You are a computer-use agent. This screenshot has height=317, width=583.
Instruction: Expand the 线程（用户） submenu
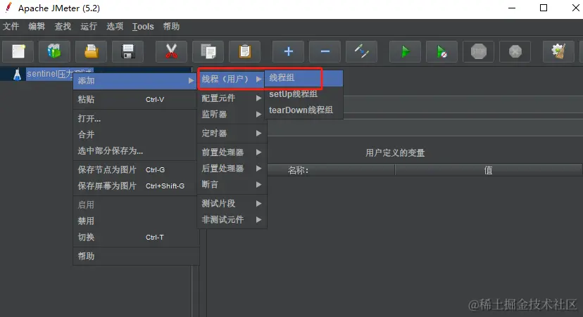[232, 79]
